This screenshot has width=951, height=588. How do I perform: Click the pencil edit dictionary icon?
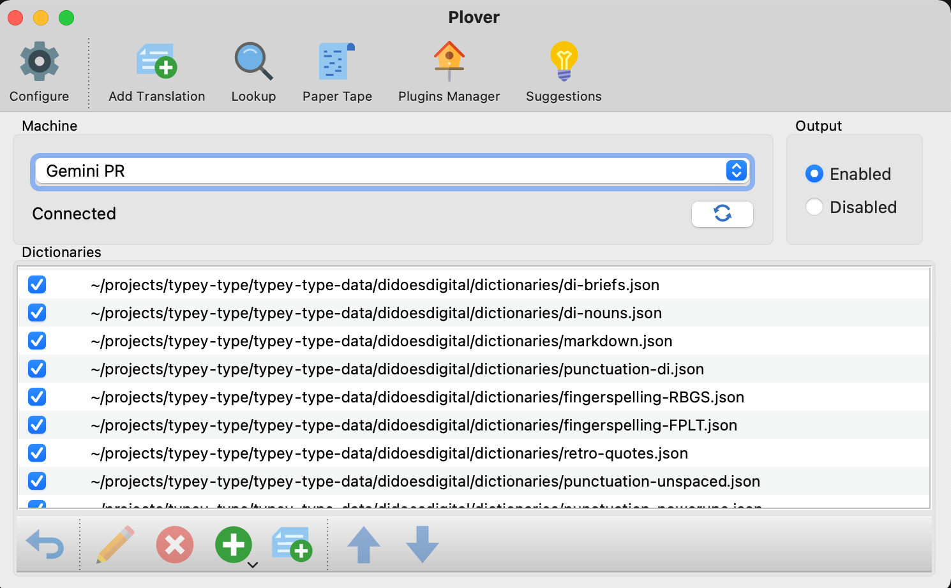[116, 545]
